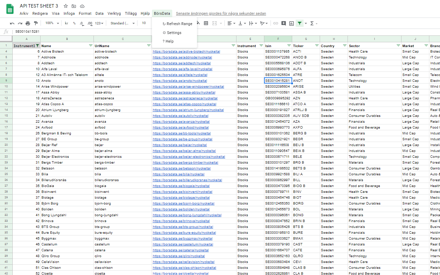Image resolution: width=440 pixels, height=275 pixels.
Task: Open the 'Senaste ändringen' version history link
Action: [x=221, y=13]
